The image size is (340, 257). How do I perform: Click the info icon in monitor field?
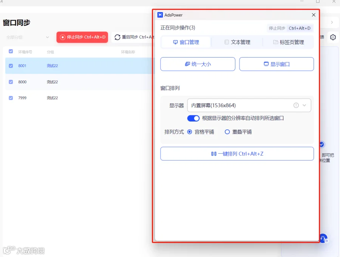(x=296, y=105)
